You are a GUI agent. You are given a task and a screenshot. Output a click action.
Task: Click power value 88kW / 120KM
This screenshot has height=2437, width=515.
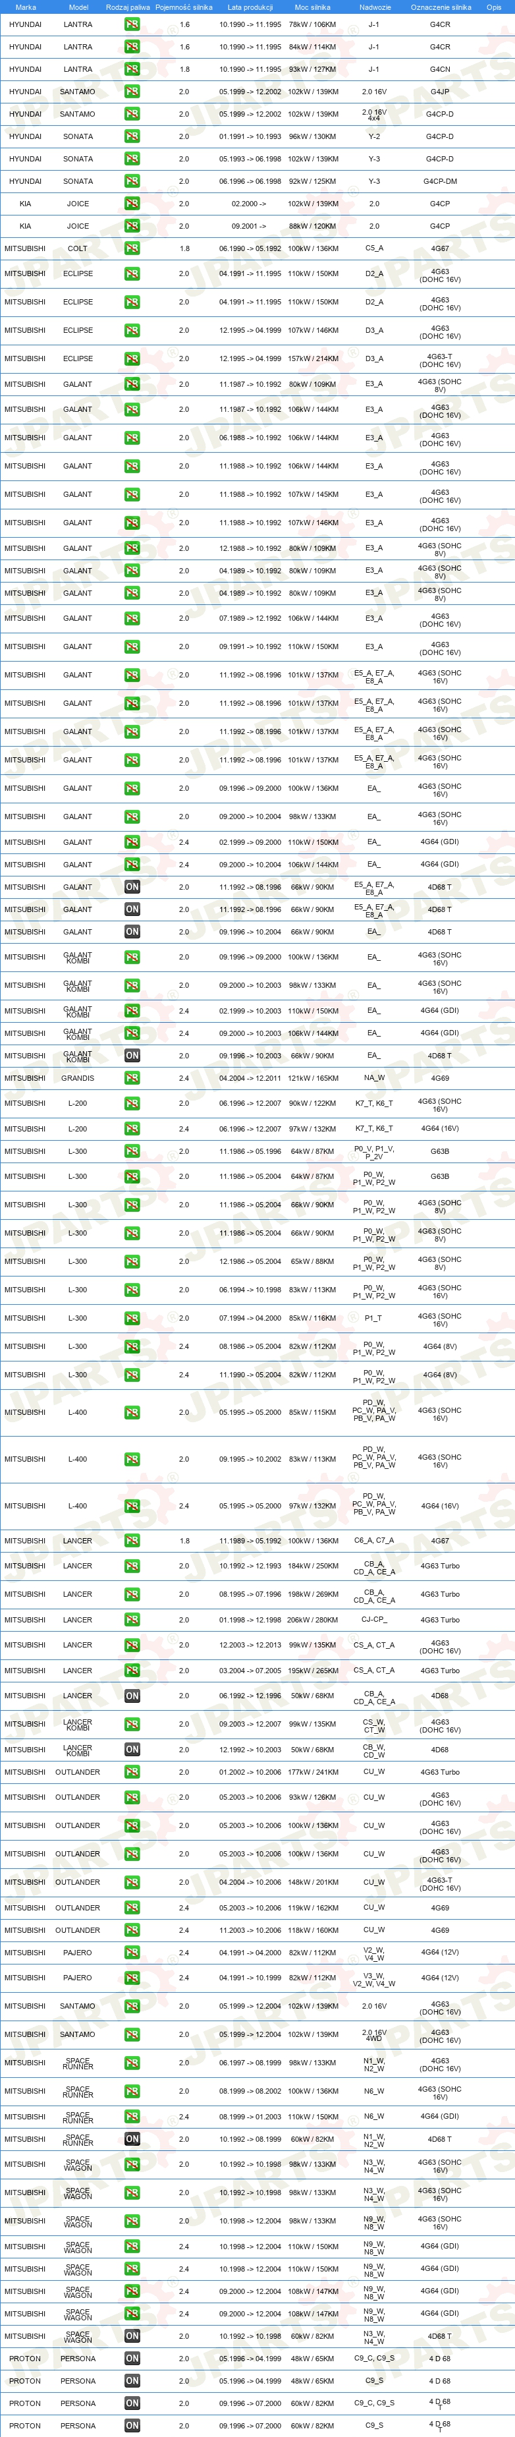pos(313,226)
